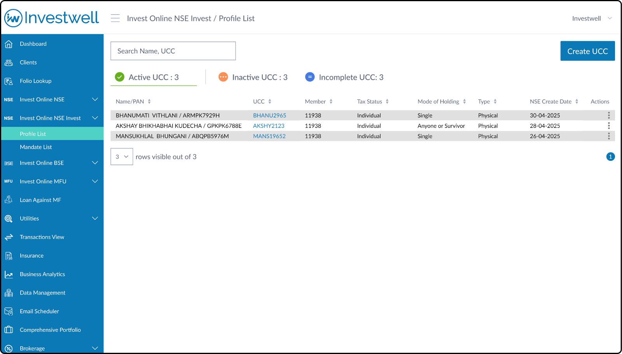This screenshot has height=354, width=622.
Task: Open the Investwell user account dropdown
Action: coord(592,18)
